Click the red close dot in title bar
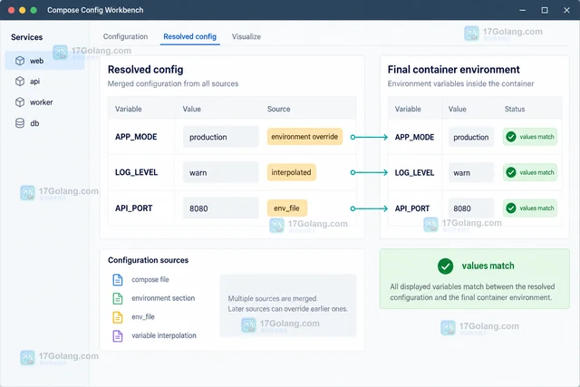The image size is (580, 387). click(12, 10)
